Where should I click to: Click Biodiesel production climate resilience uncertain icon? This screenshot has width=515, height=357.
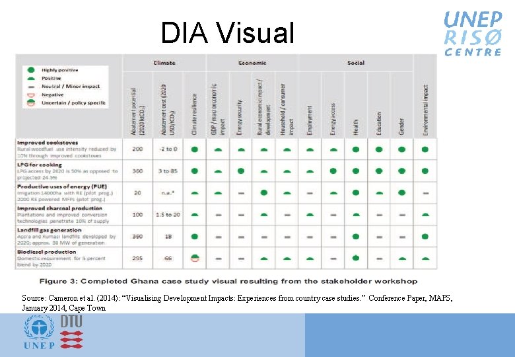tap(195, 258)
